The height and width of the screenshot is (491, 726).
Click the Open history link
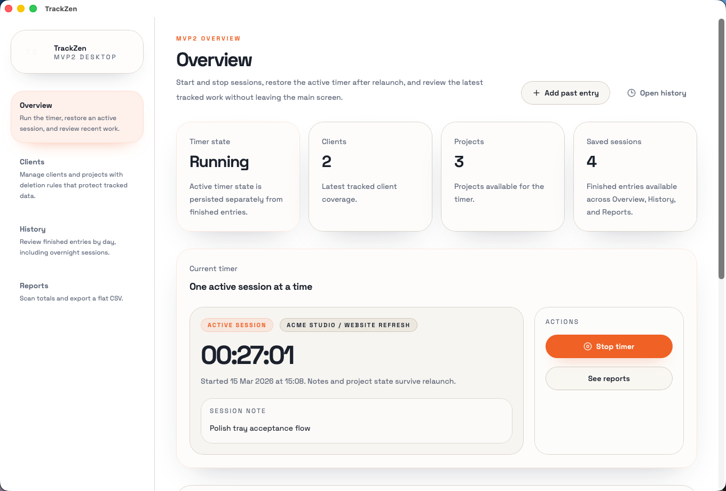pyautogui.click(x=663, y=92)
